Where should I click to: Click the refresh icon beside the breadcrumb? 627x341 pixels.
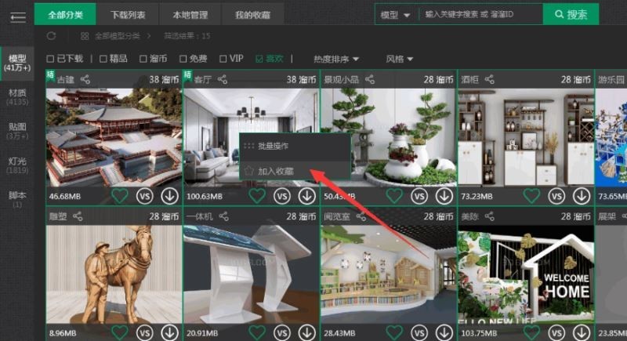(52, 36)
